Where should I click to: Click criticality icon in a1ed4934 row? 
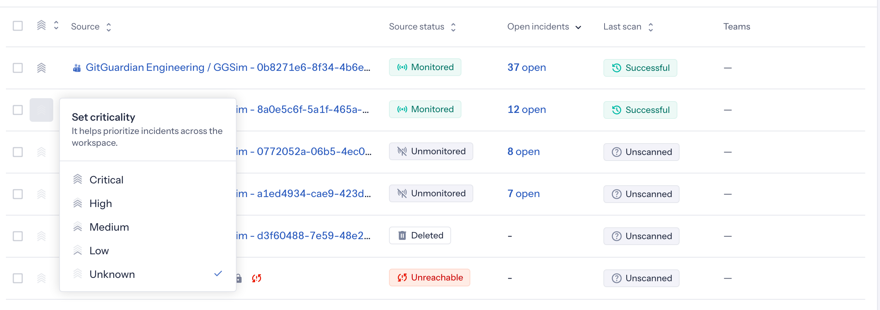point(41,194)
